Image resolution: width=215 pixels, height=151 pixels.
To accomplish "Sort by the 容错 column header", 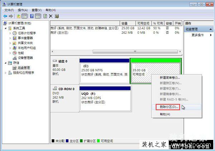I will [169, 23].
